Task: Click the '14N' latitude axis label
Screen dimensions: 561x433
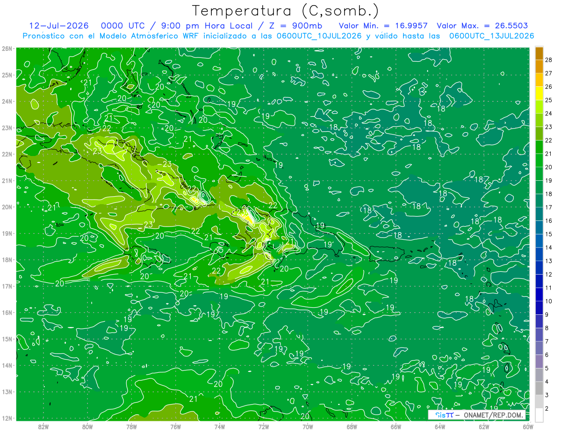Action: pyautogui.click(x=7, y=365)
